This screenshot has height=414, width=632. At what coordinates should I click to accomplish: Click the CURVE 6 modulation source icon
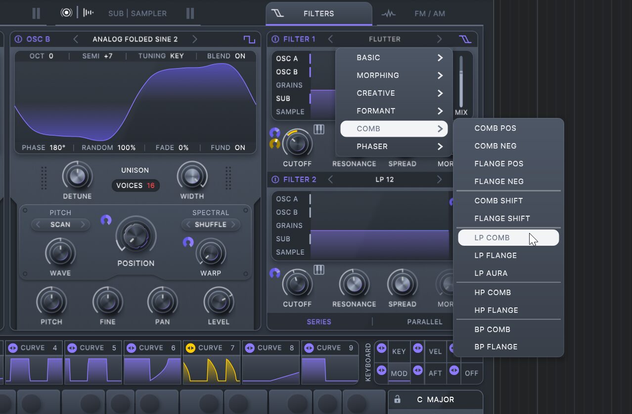[131, 348]
